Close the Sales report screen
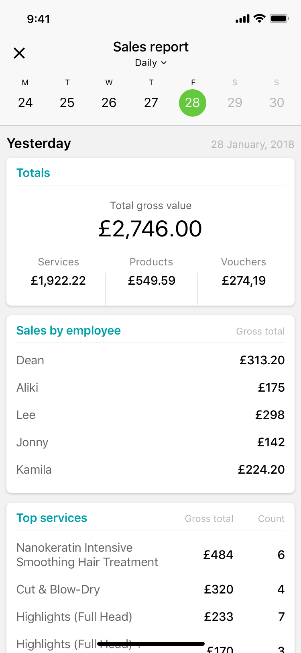 coord(19,53)
